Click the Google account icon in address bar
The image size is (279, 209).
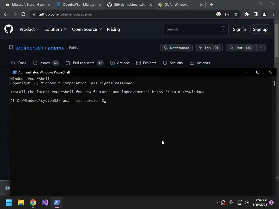pos(219,14)
